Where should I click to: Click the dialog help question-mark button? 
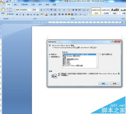click(x=112, y=41)
